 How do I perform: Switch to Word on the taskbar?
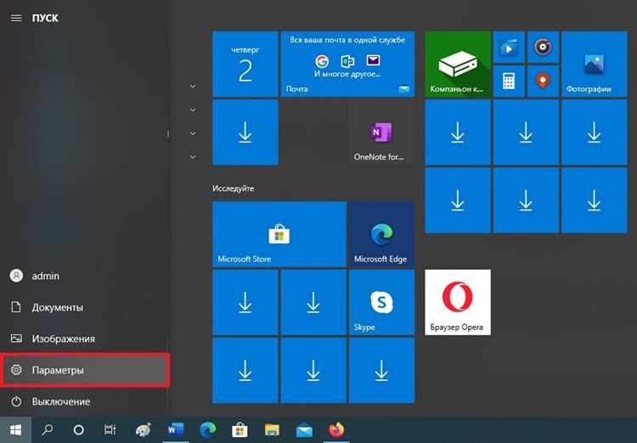176,429
